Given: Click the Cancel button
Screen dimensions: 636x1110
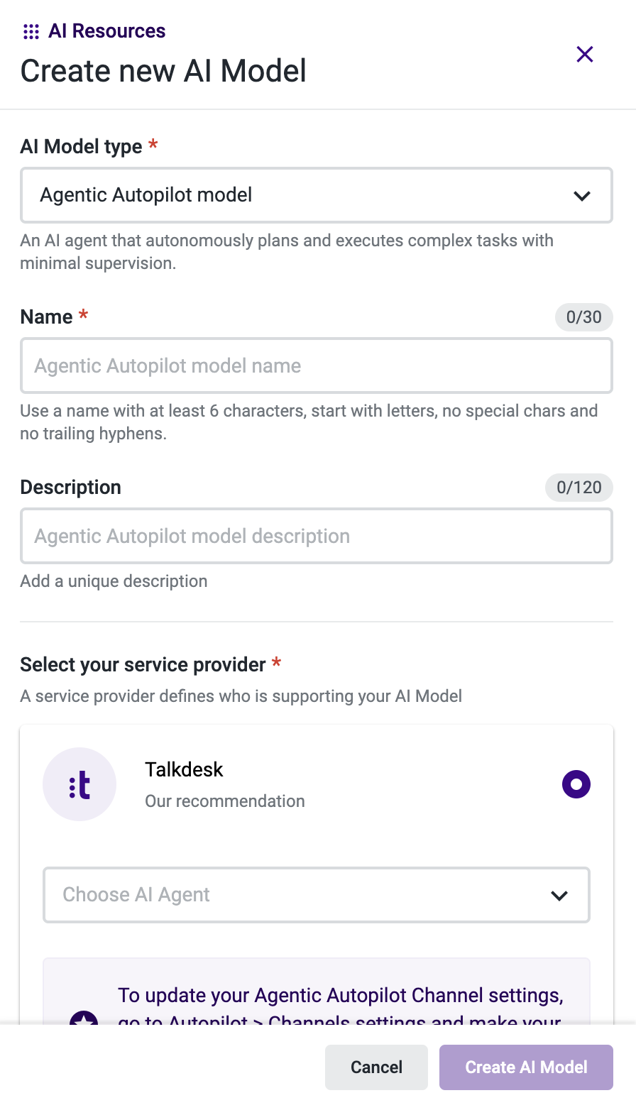Looking at the screenshot, I should (376, 1067).
